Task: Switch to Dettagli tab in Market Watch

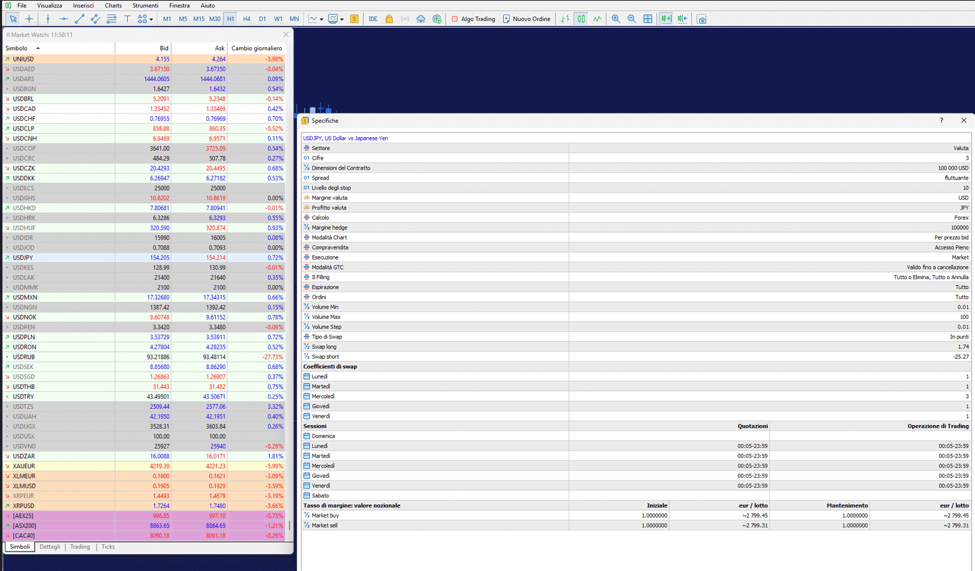Action: pos(49,547)
